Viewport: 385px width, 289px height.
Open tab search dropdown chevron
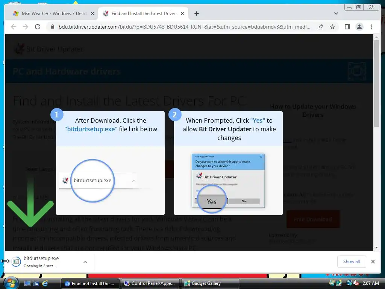tap(336, 14)
